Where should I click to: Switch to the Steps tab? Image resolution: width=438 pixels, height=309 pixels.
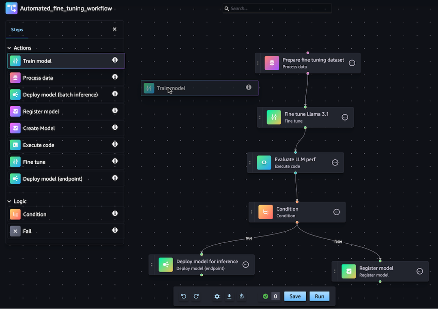(x=17, y=29)
